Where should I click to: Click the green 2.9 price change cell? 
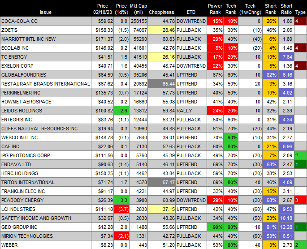click(121, 111)
